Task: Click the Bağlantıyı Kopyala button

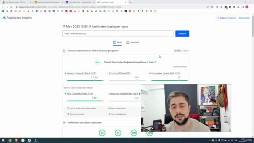Action: coord(227,18)
